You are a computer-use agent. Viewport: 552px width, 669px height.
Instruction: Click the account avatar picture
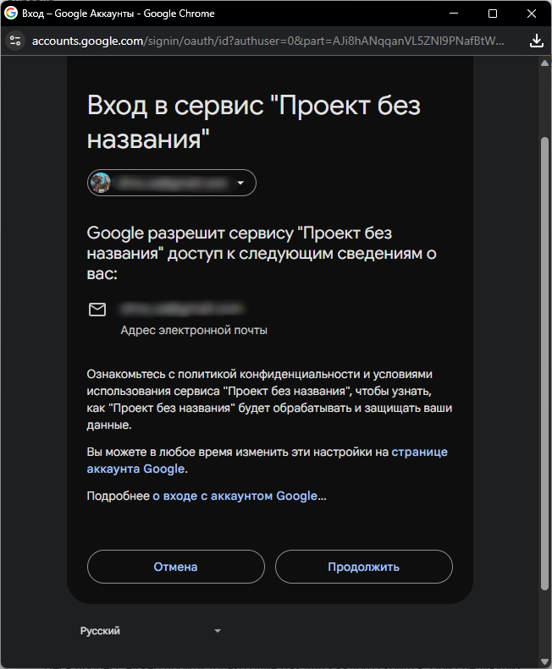click(x=101, y=183)
